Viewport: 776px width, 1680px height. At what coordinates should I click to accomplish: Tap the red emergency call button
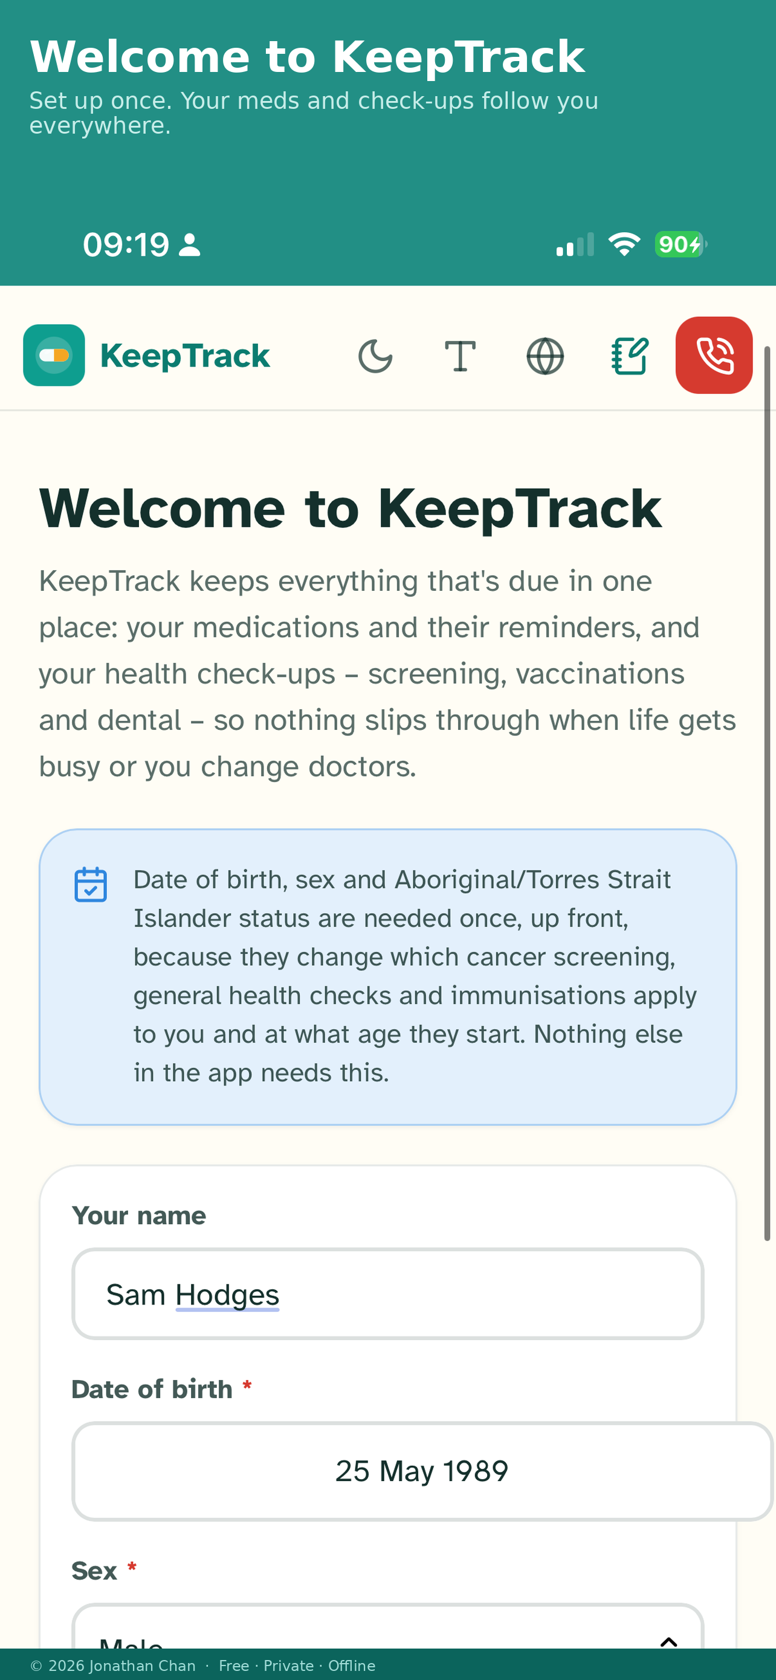(x=714, y=356)
